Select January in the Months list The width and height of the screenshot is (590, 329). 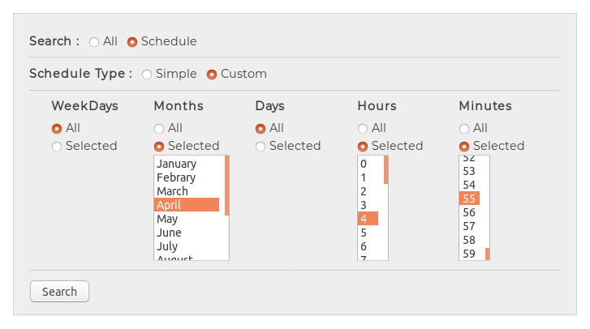(x=187, y=164)
